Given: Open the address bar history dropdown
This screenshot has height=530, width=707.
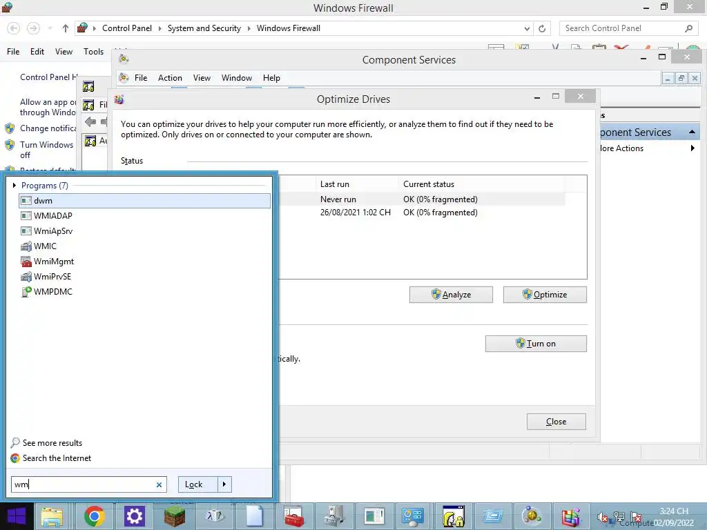Looking at the screenshot, I should [527, 28].
